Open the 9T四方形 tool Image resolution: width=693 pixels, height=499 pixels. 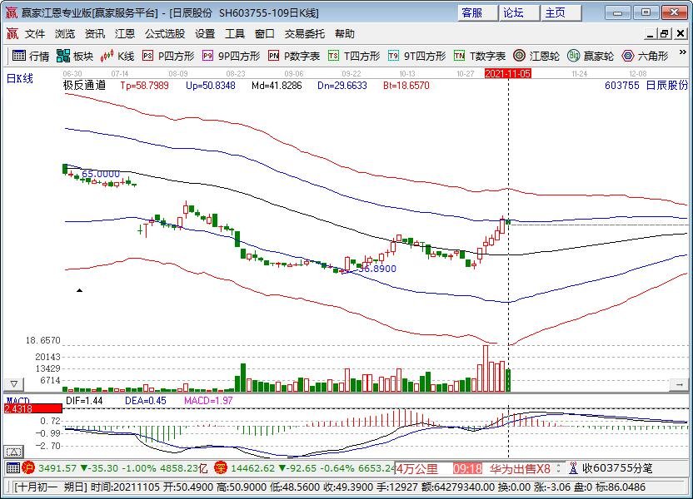pyautogui.click(x=416, y=56)
